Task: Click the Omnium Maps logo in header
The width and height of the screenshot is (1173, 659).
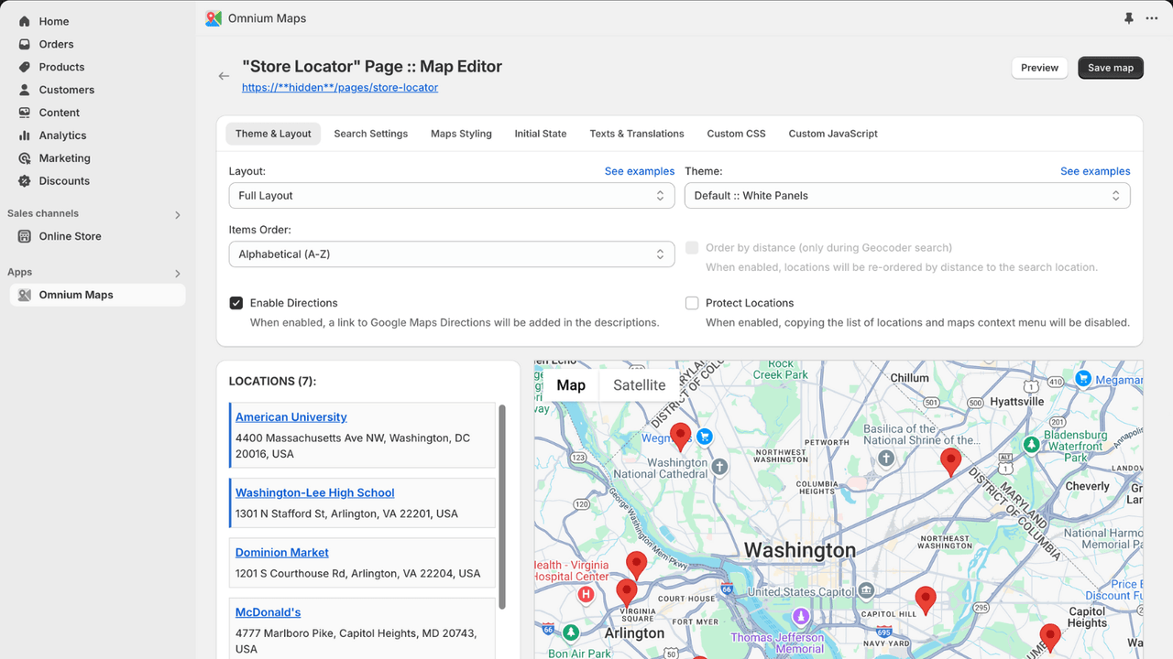Action: (214, 18)
